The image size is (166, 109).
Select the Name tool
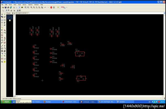(2, 38)
